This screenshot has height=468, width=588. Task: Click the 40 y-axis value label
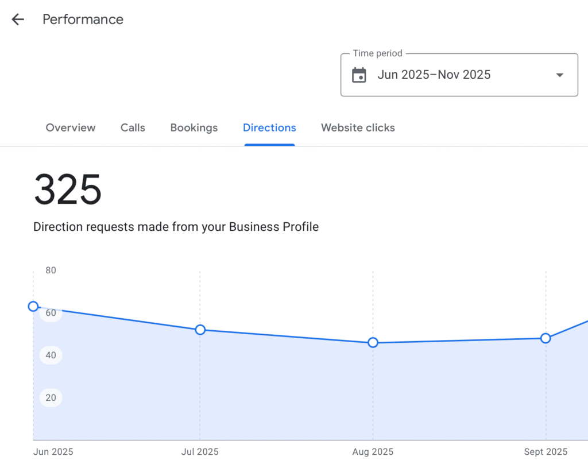(51, 355)
